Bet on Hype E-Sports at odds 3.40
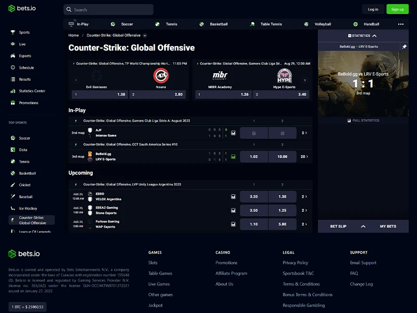This screenshot has width=417, height=313. (x=281, y=94)
